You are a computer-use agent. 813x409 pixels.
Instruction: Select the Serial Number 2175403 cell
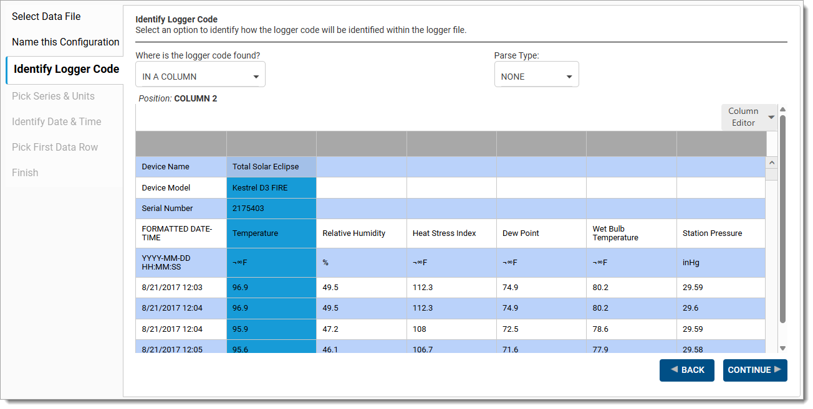(271, 209)
